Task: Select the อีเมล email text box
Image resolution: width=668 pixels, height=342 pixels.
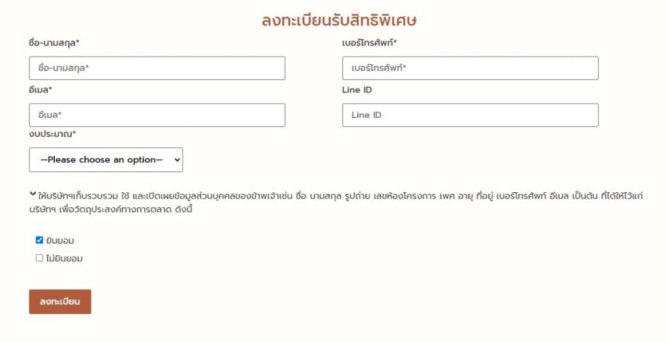Action: pos(157,115)
